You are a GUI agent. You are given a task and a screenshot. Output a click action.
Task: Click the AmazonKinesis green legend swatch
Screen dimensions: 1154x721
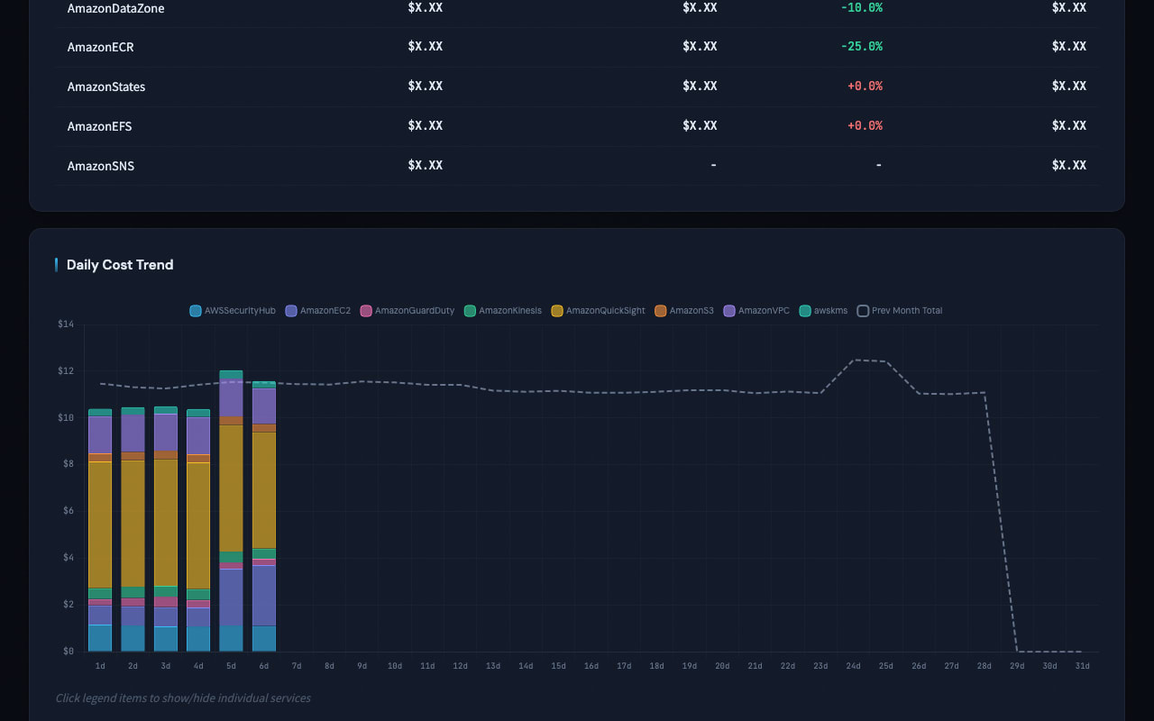point(470,311)
